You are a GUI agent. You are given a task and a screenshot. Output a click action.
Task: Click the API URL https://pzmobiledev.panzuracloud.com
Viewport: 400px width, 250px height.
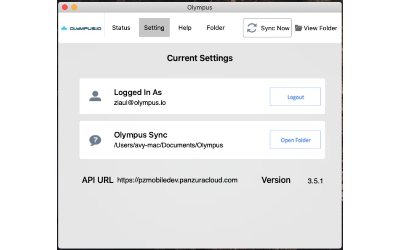(177, 180)
